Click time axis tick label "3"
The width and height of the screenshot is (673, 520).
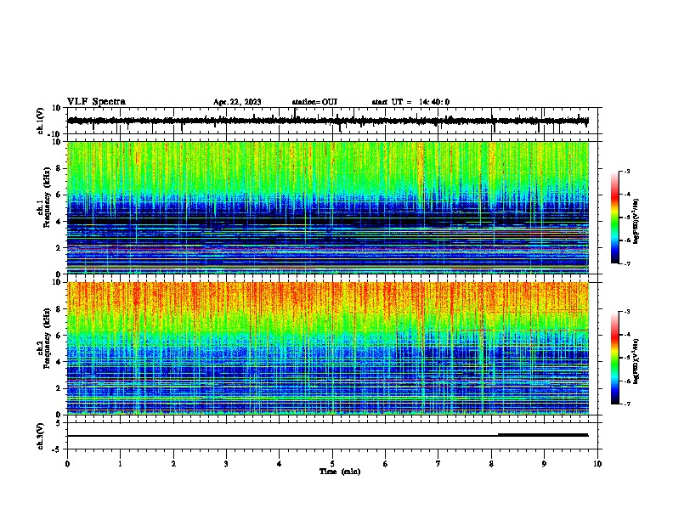tap(226, 464)
